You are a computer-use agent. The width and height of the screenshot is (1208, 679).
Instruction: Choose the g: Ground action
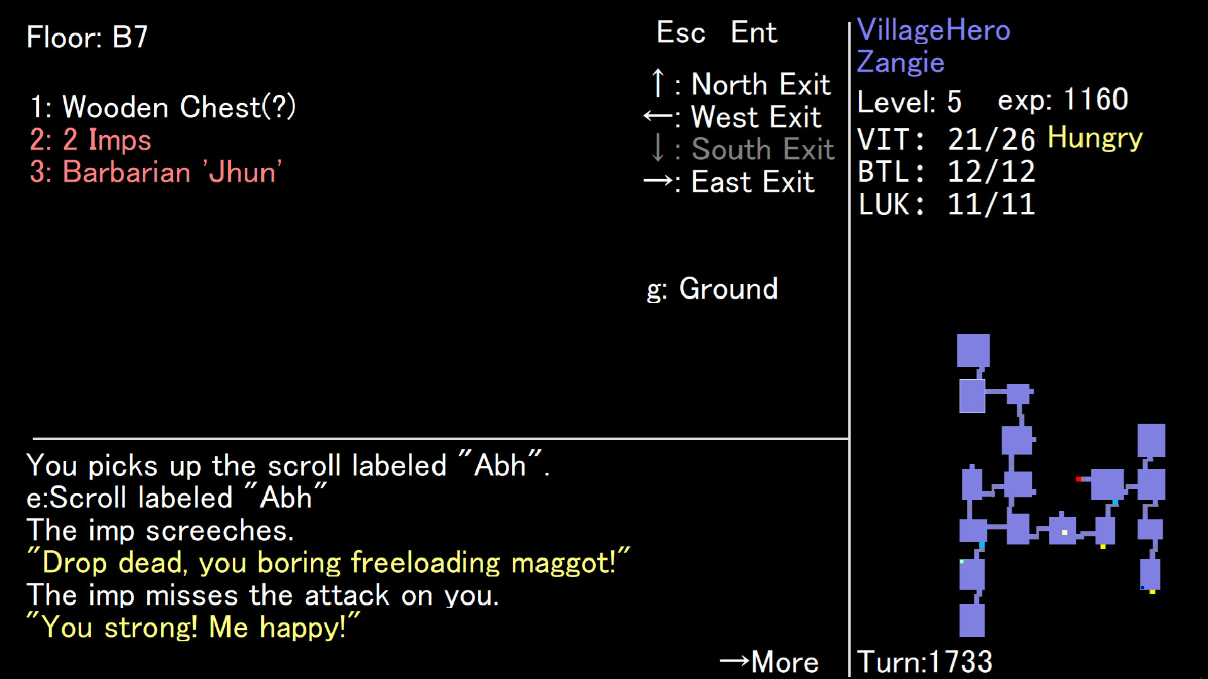point(714,289)
